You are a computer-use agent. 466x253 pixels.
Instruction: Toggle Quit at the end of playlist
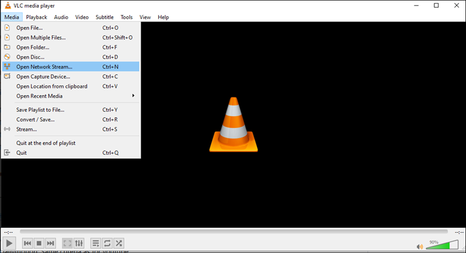(71, 143)
